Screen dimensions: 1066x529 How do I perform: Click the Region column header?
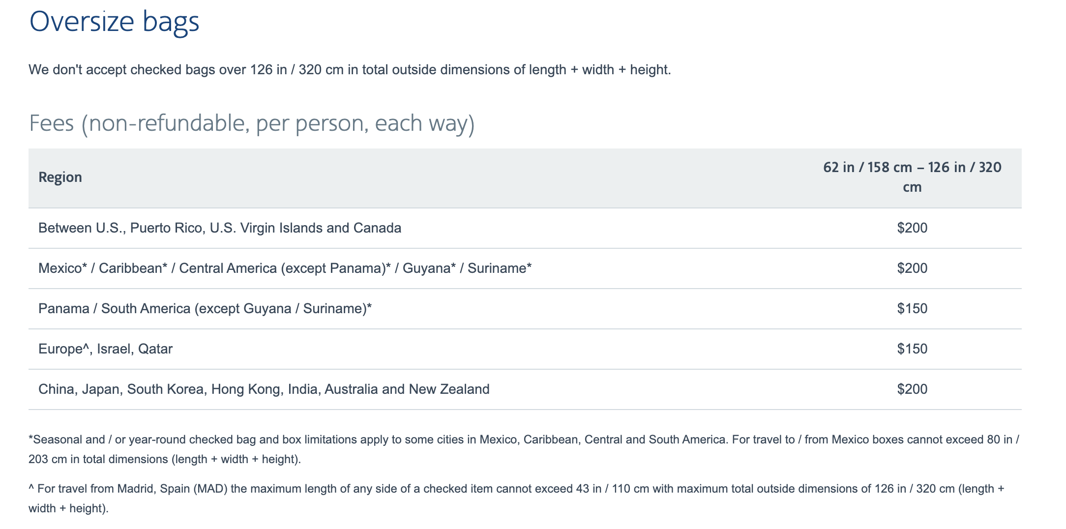[60, 177]
